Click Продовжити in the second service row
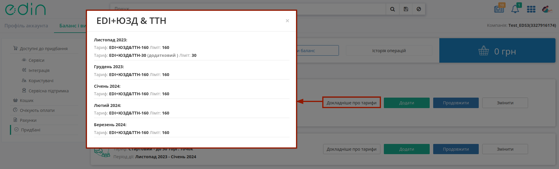559x169 pixels. 456,149
